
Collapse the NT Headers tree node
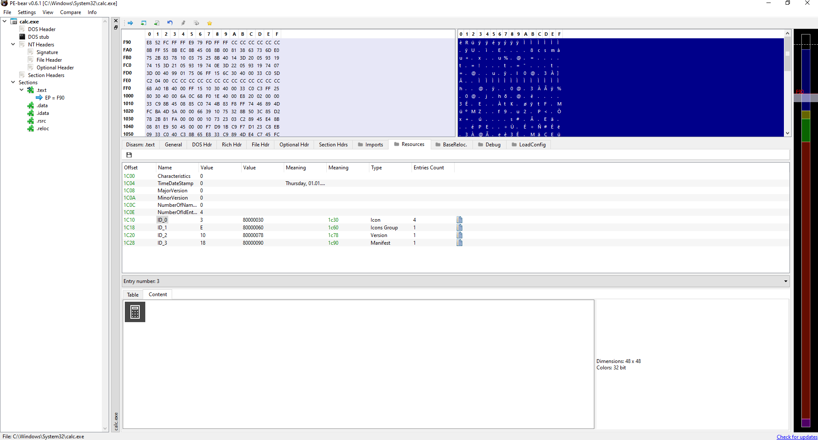click(x=13, y=44)
